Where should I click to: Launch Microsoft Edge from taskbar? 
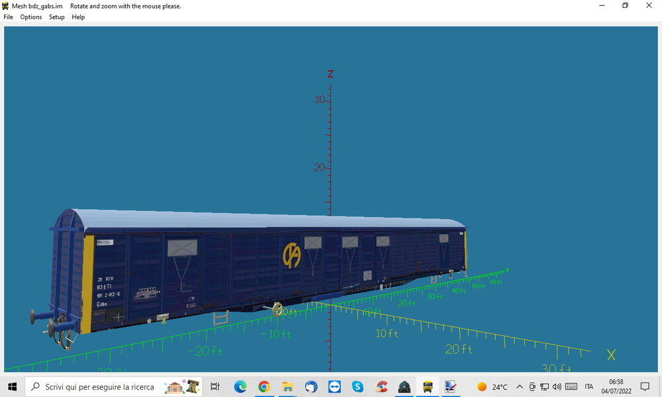240,386
